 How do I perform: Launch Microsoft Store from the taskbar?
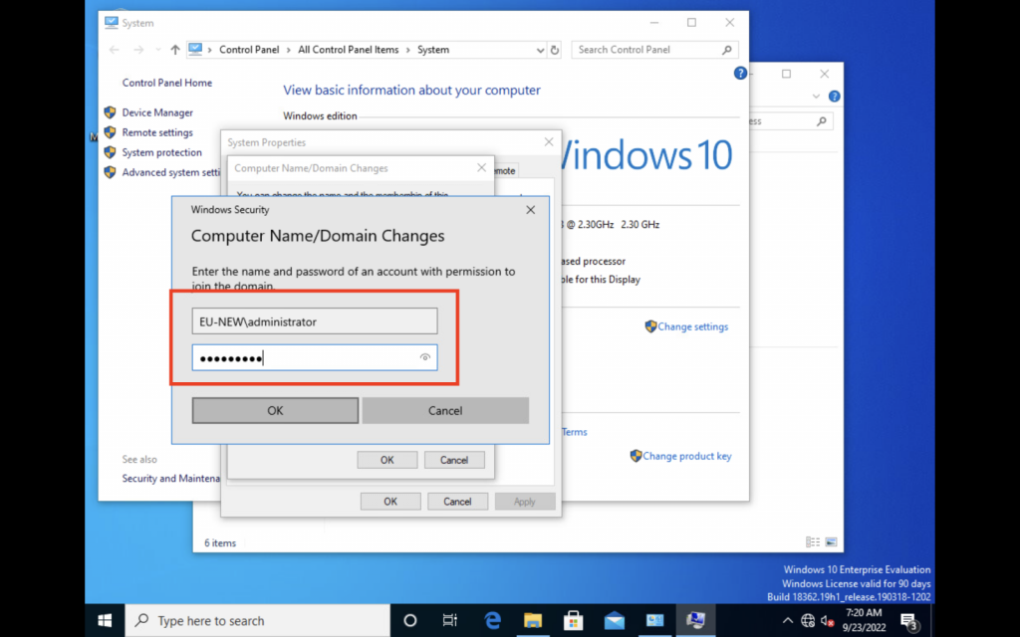tap(574, 620)
